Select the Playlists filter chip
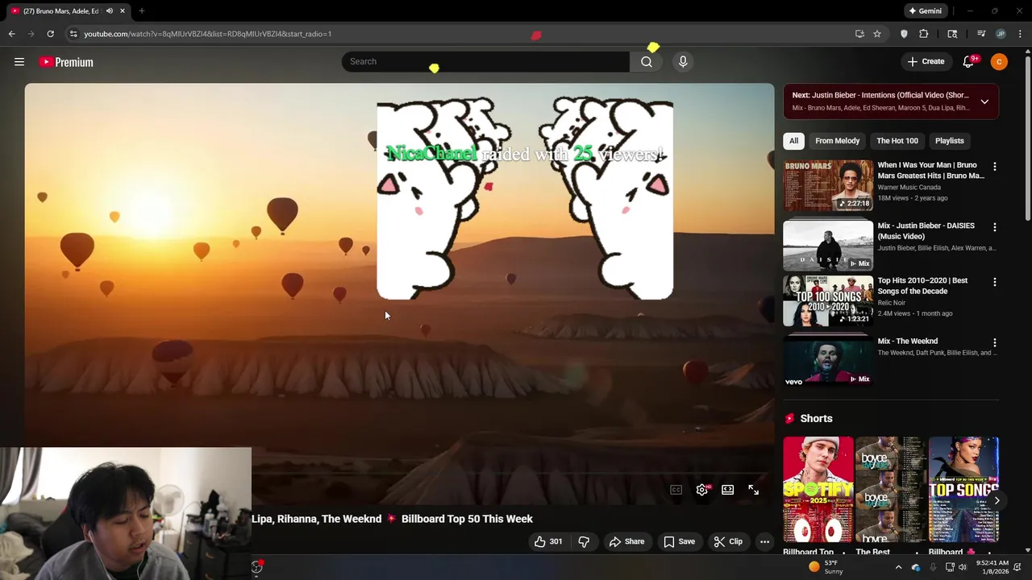 click(949, 141)
